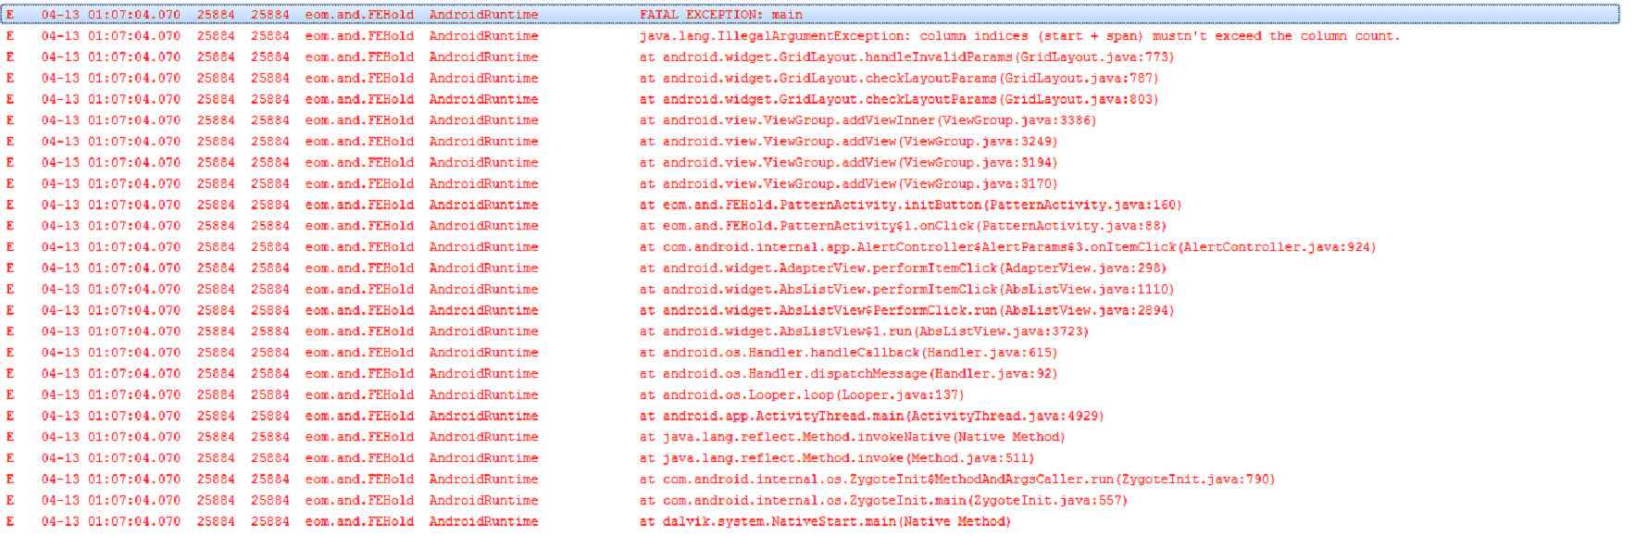The height and width of the screenshot is (549, 1647).
Task: Click the Handler.dispatchMessage log line
Action: click(847, 374)
